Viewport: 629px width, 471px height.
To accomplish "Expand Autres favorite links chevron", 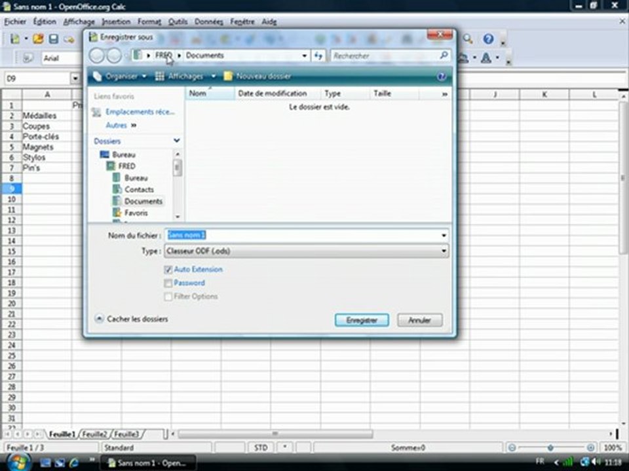I will point(134,126).
